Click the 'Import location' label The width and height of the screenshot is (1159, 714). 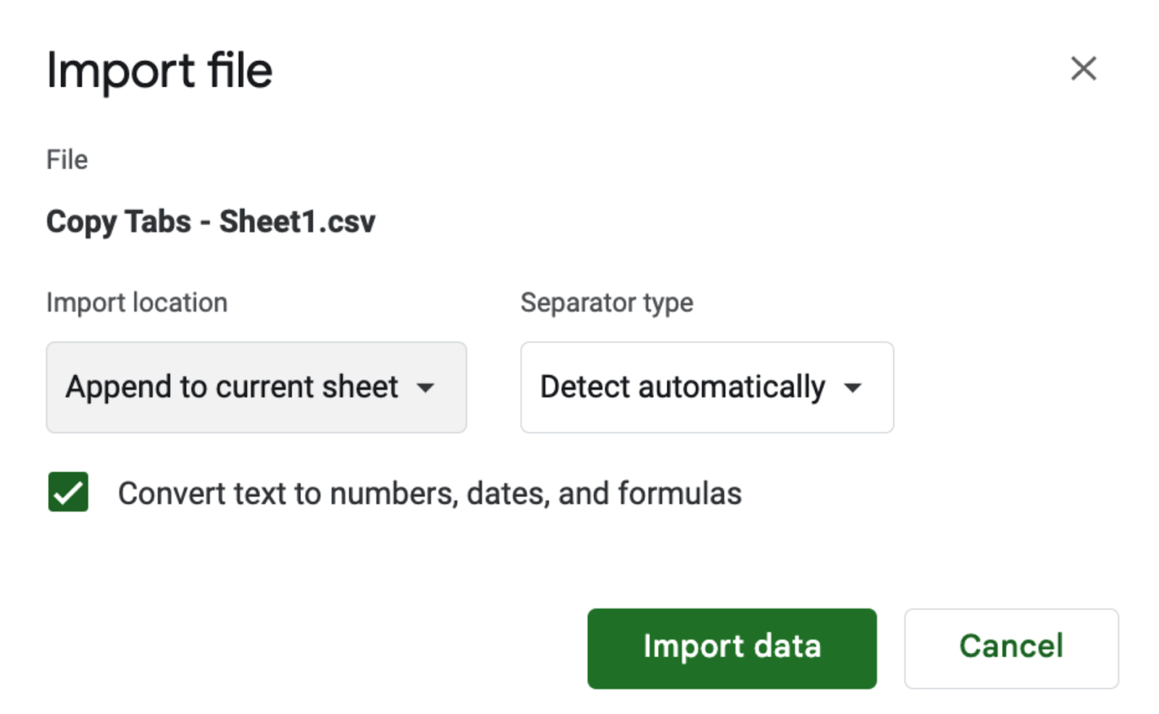[x=136, y=303]
